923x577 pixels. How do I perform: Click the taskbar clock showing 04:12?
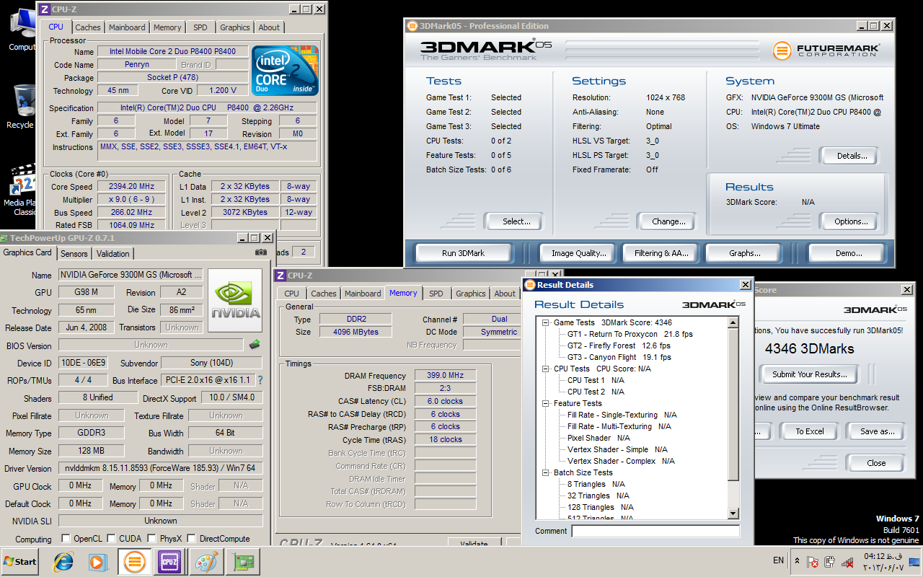point(885,561)
